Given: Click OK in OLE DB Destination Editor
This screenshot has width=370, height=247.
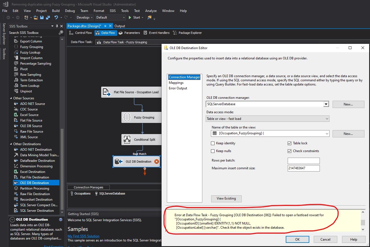Looking at the screenshot, I should pos(297,240).
